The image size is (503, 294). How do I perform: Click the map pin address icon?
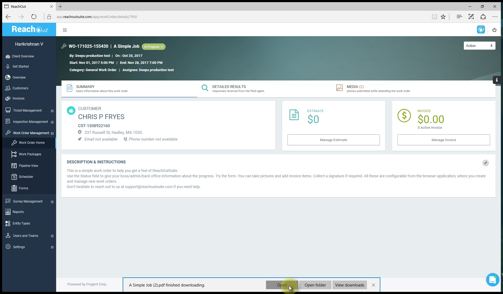click(80, 132)
